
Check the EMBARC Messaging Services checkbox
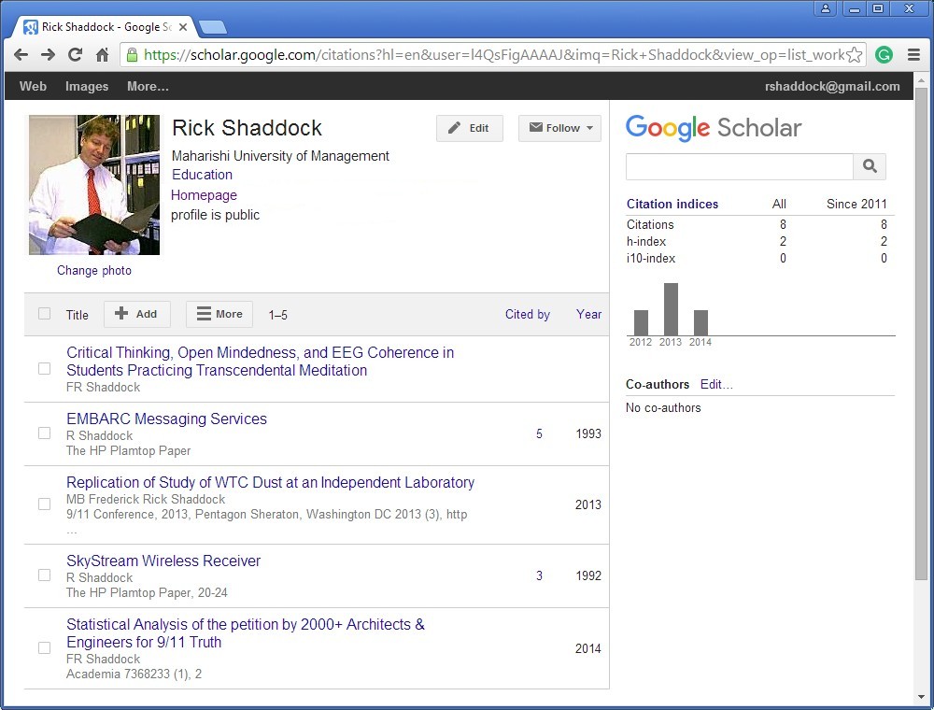44,433
